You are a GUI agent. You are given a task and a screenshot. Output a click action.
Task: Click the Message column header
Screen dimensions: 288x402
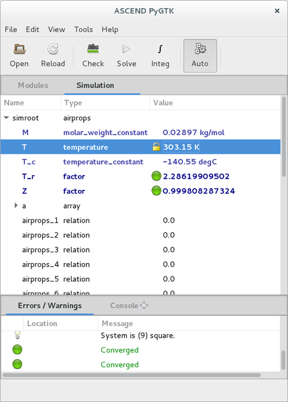pos(189,323)
